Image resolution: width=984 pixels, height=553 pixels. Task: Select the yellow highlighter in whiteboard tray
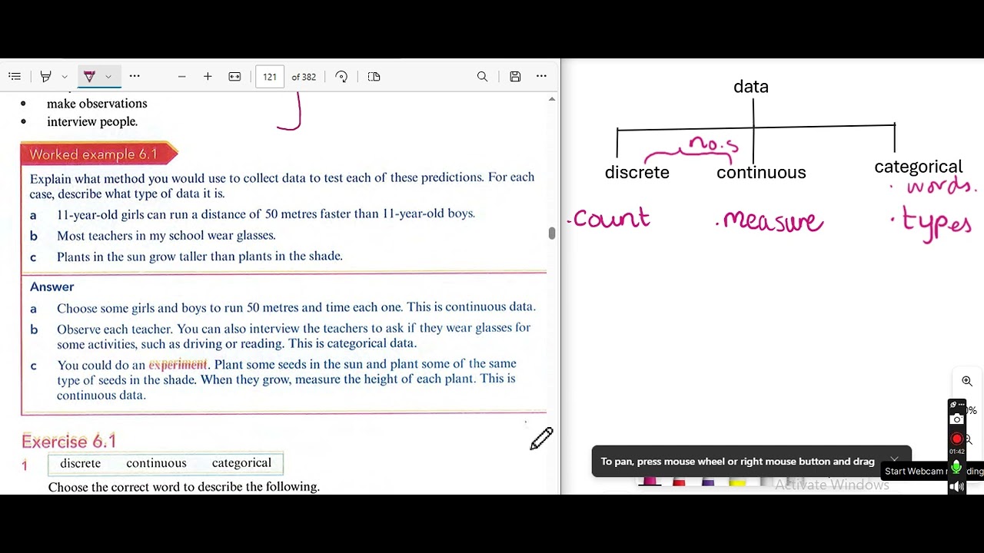click(x=736, y=482)
